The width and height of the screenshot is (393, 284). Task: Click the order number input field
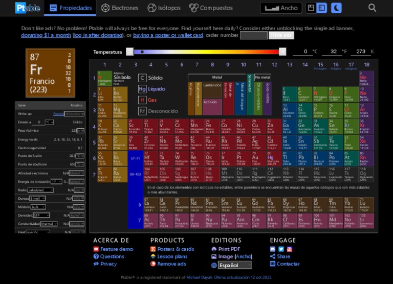point(254,35)
